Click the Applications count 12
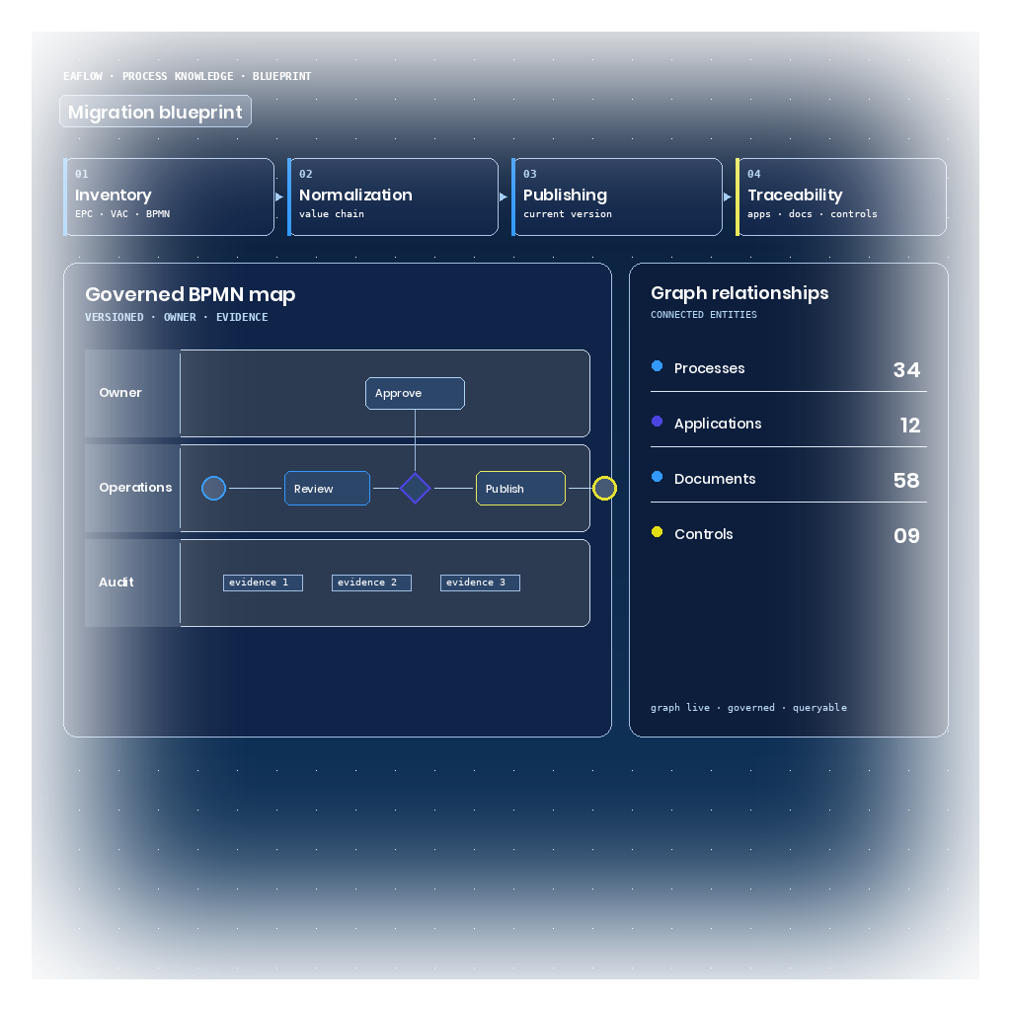Screen dimensions: 1011x1011 click(x=909, y=426)
